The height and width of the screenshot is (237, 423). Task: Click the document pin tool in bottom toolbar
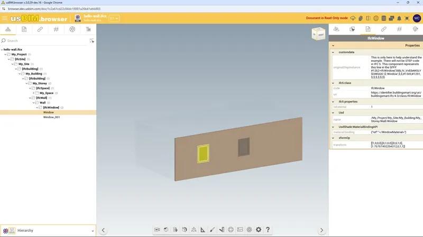(x=176, y=230)
